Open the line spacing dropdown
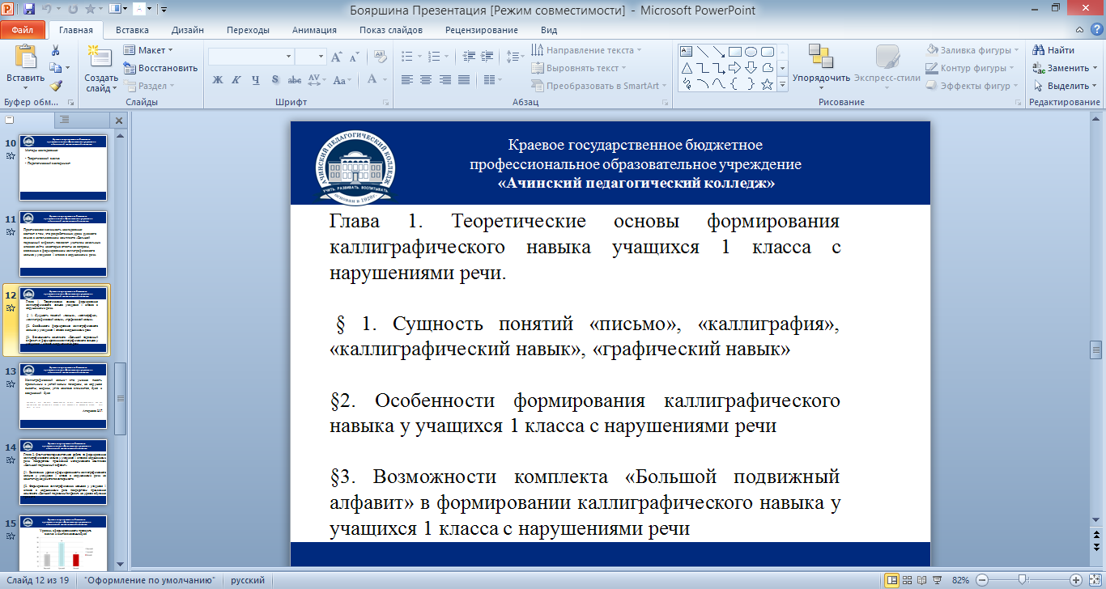 515,57
